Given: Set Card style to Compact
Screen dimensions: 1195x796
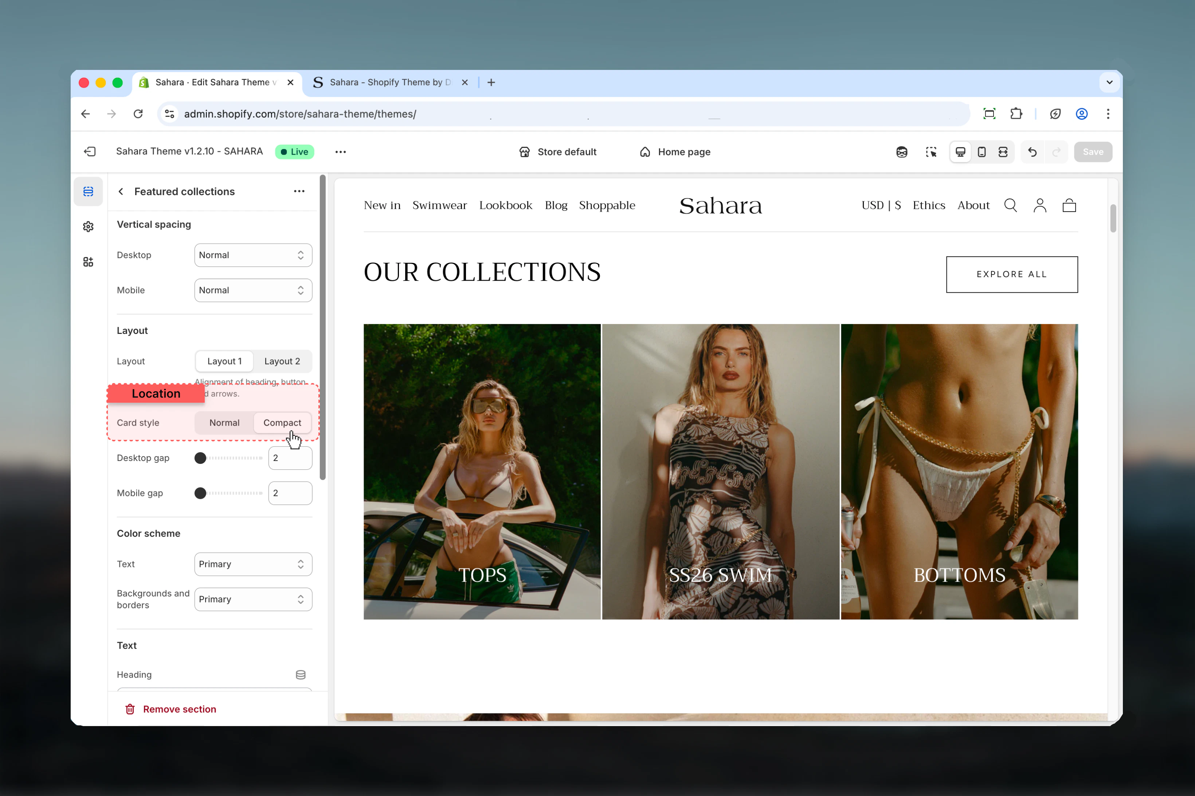Looking at the screenshot, I should click(x=282, y=423).
